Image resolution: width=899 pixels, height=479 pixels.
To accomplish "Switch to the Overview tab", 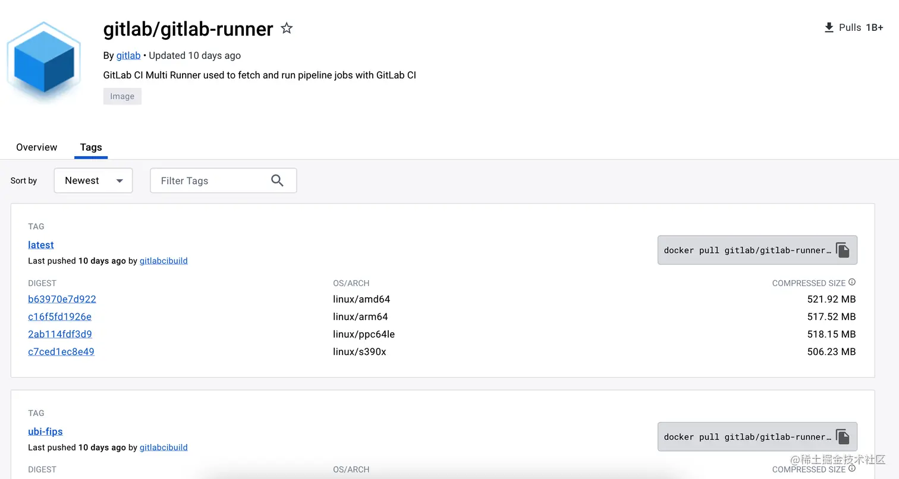I will [x=37, y=147].
